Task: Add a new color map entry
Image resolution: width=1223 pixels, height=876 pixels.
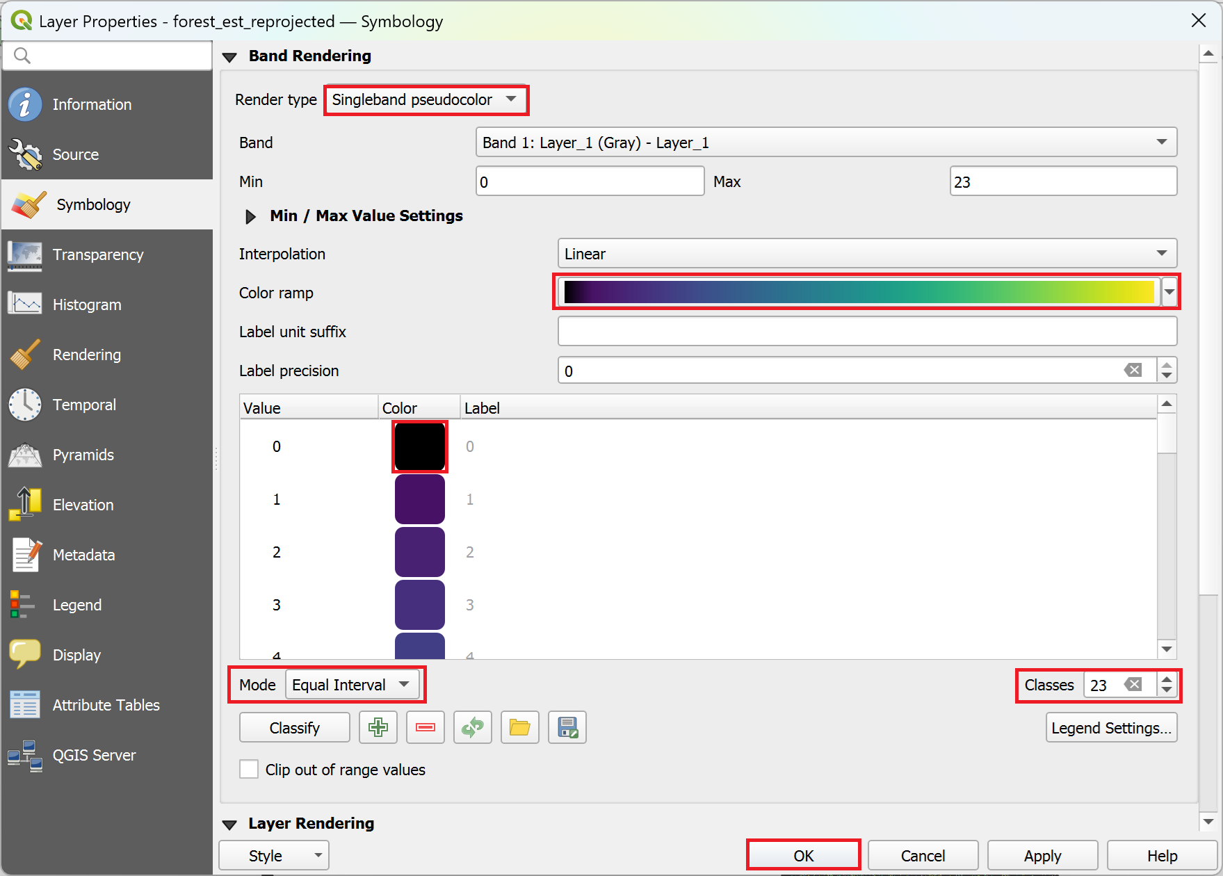Action: (x=378, y=727)
